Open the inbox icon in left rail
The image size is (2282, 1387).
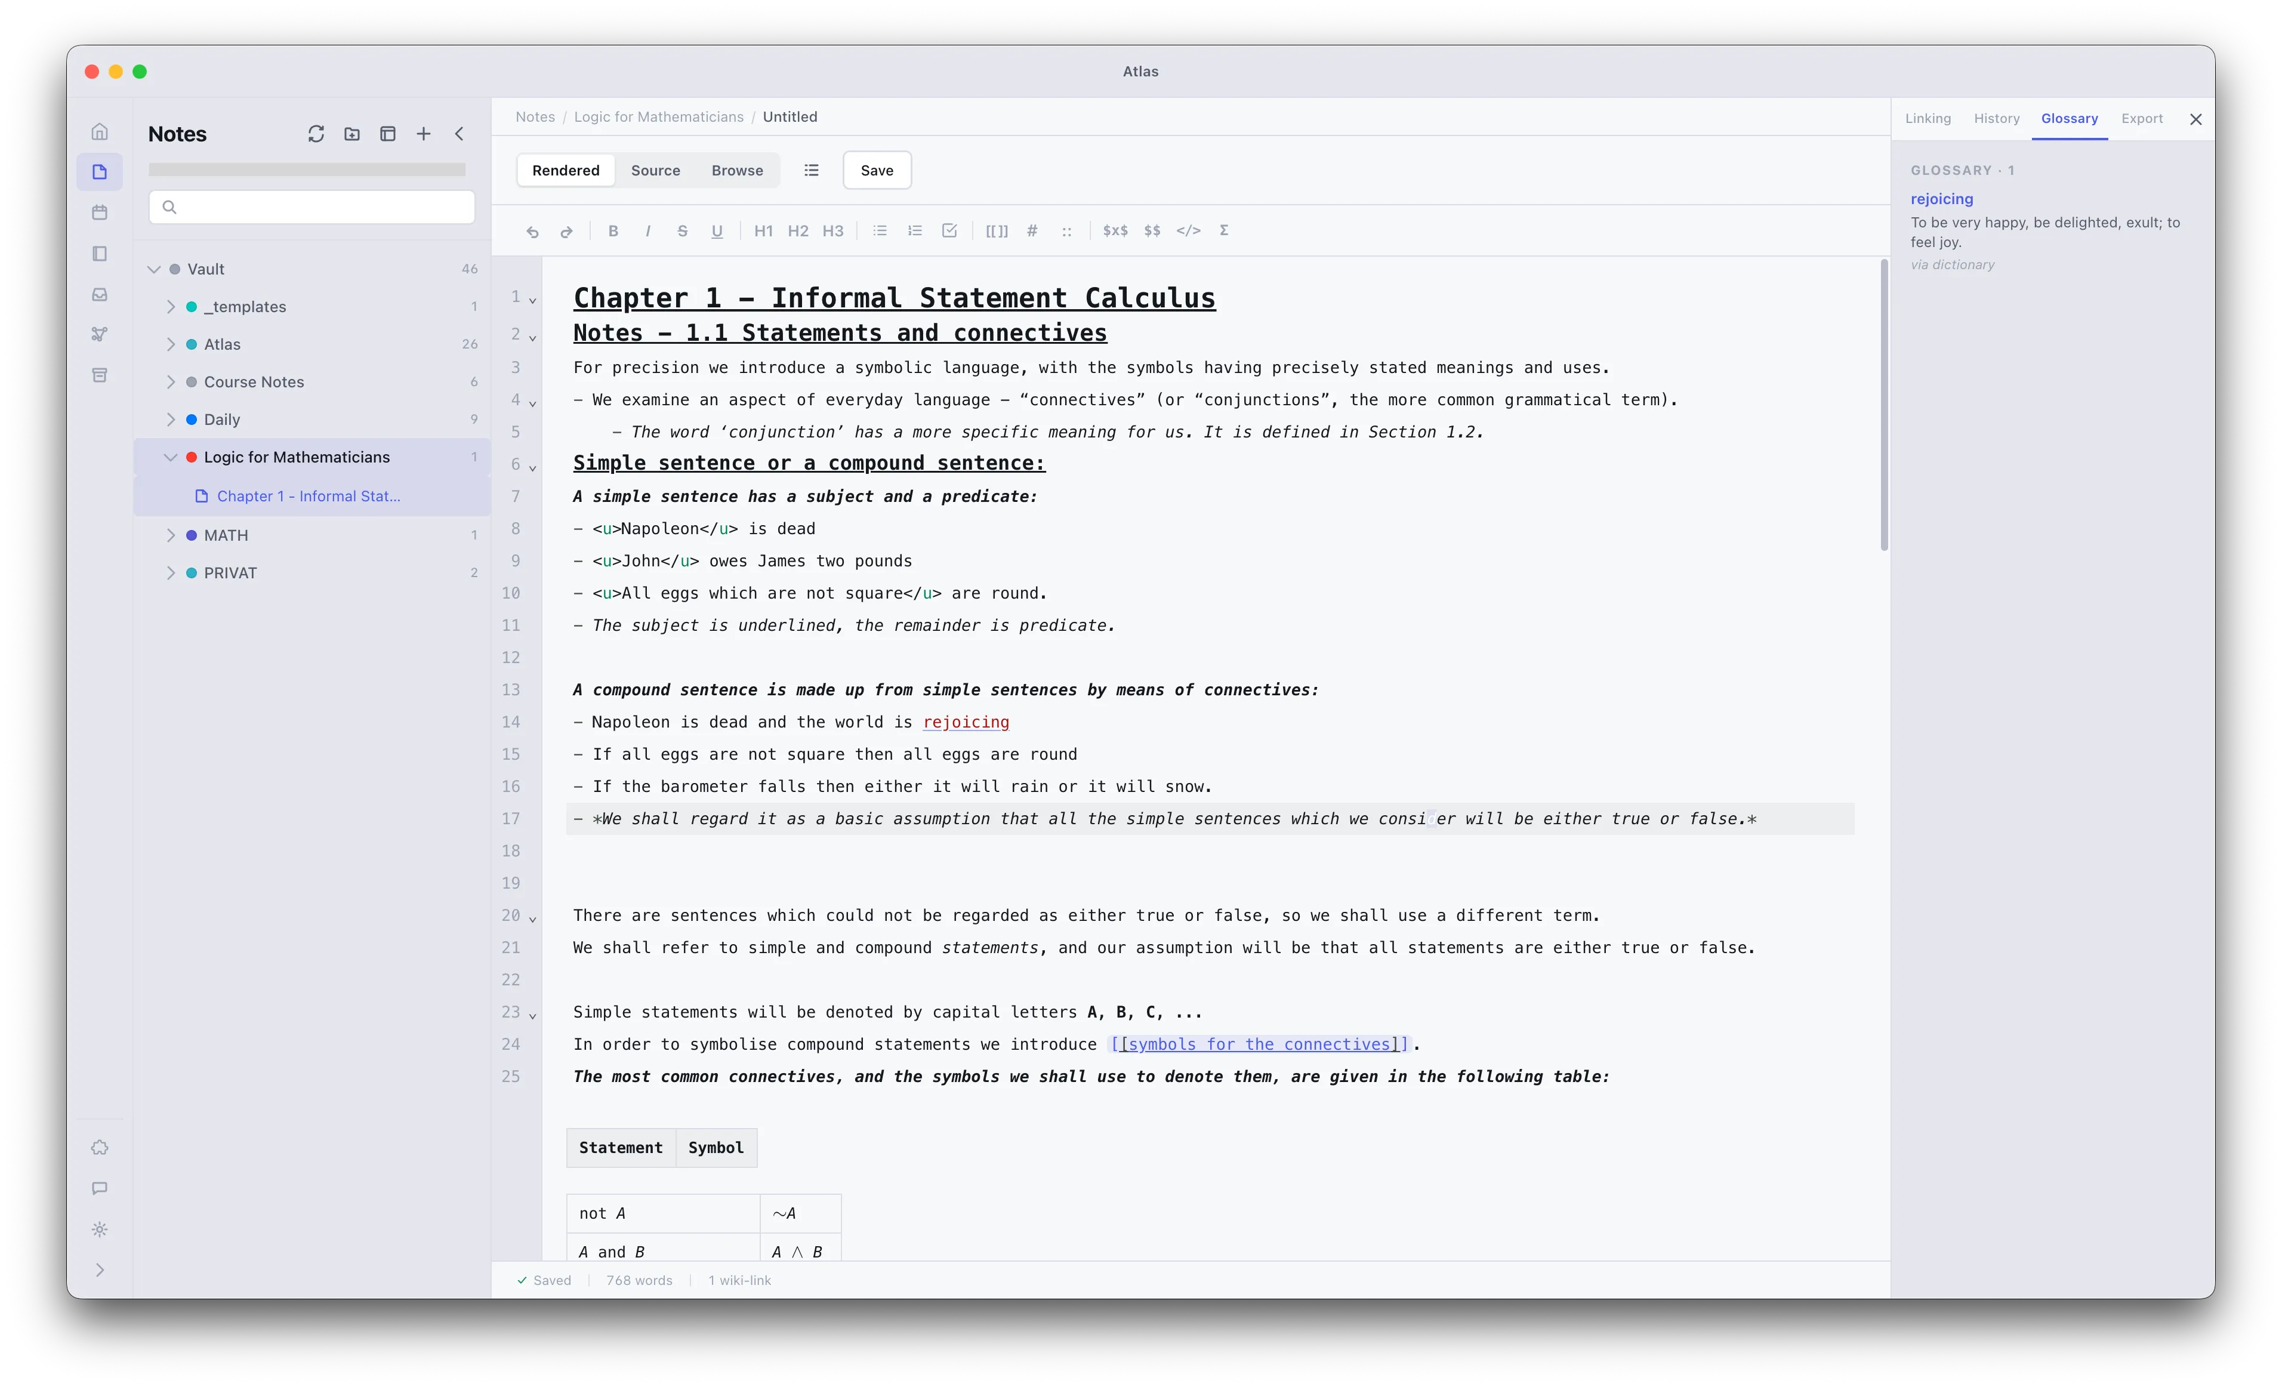100,295
